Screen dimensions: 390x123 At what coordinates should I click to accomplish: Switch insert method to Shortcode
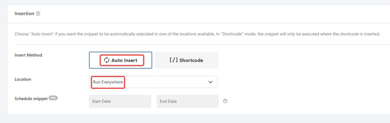[186, 60]
